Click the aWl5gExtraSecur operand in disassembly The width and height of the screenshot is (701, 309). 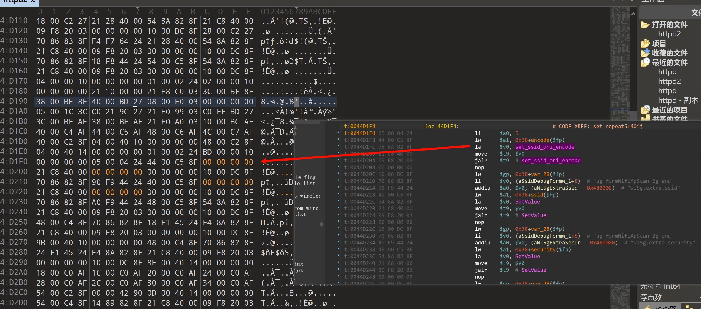point(558,243)
